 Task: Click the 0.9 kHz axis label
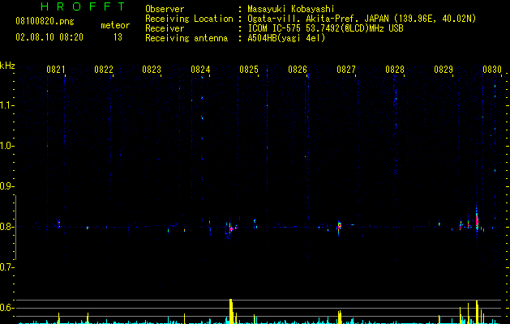(x=7, y=186)
